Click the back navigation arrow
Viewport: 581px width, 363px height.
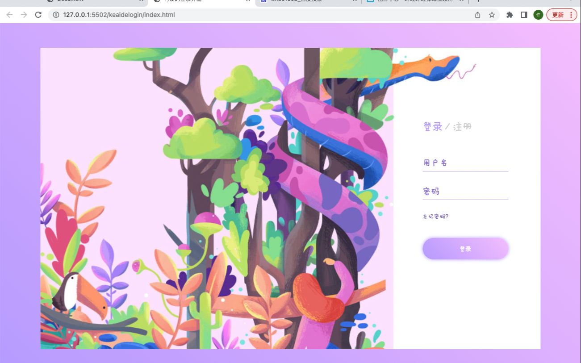pyautogui.click(x=9, y=15)
